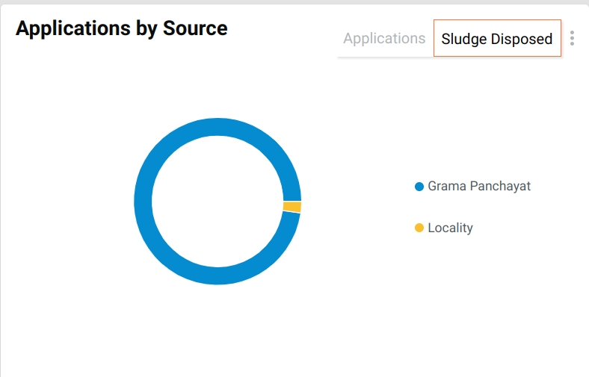Viewport: 589px width, 377px height.
Task: Click the empty center of the donut chart
Action: coord(218,202)
